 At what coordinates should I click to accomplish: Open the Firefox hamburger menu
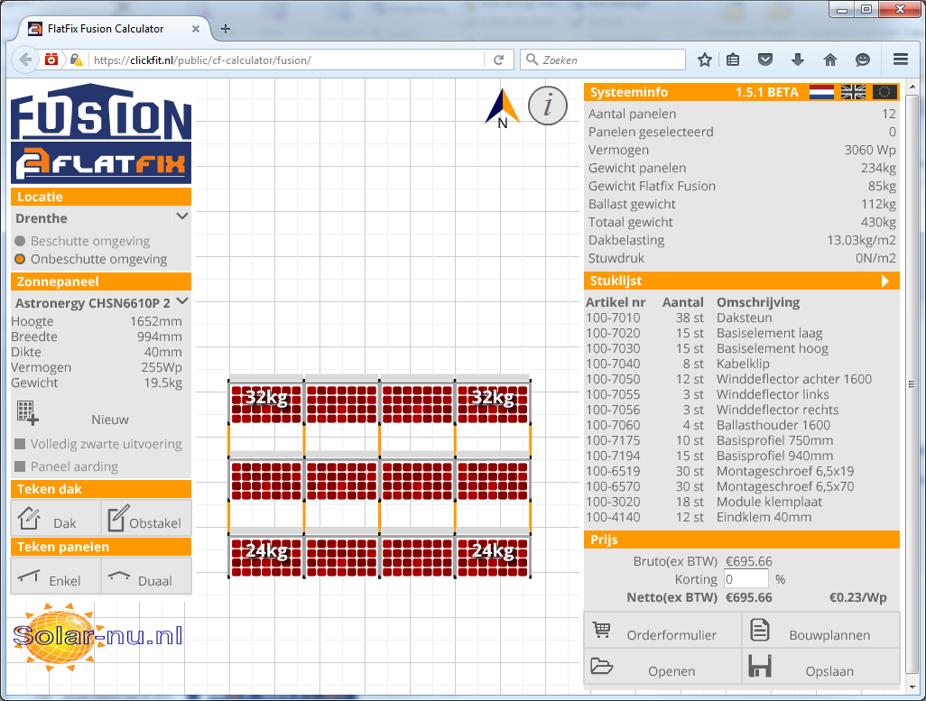point(901,59)
